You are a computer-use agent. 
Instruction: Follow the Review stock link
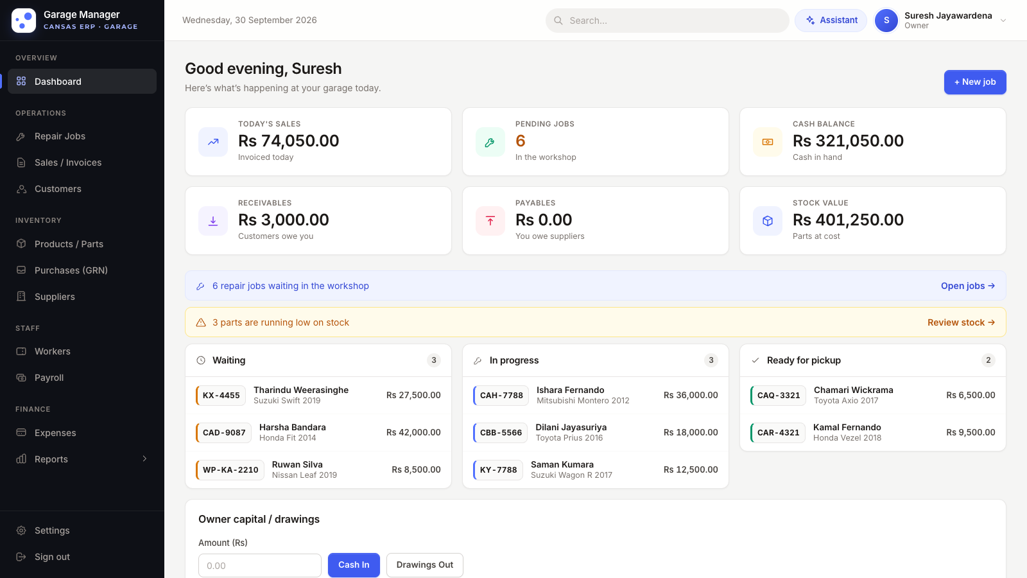(962, 322)
